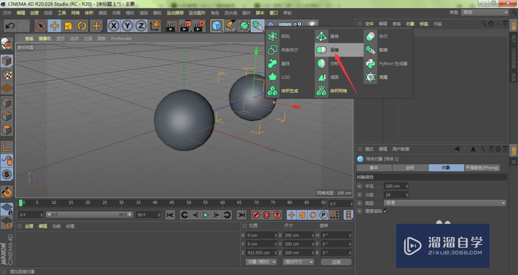This screenshot has height=275, width=518.
Task: Open viewport ProRender menu
Action: (122, 38)
